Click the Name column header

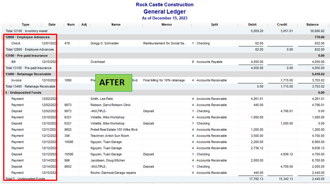[116, 25]
